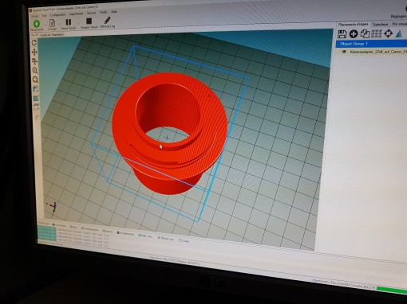Select the Object Group 1 row
Screen dimensions: 407x304
click(x=371, y=44)
